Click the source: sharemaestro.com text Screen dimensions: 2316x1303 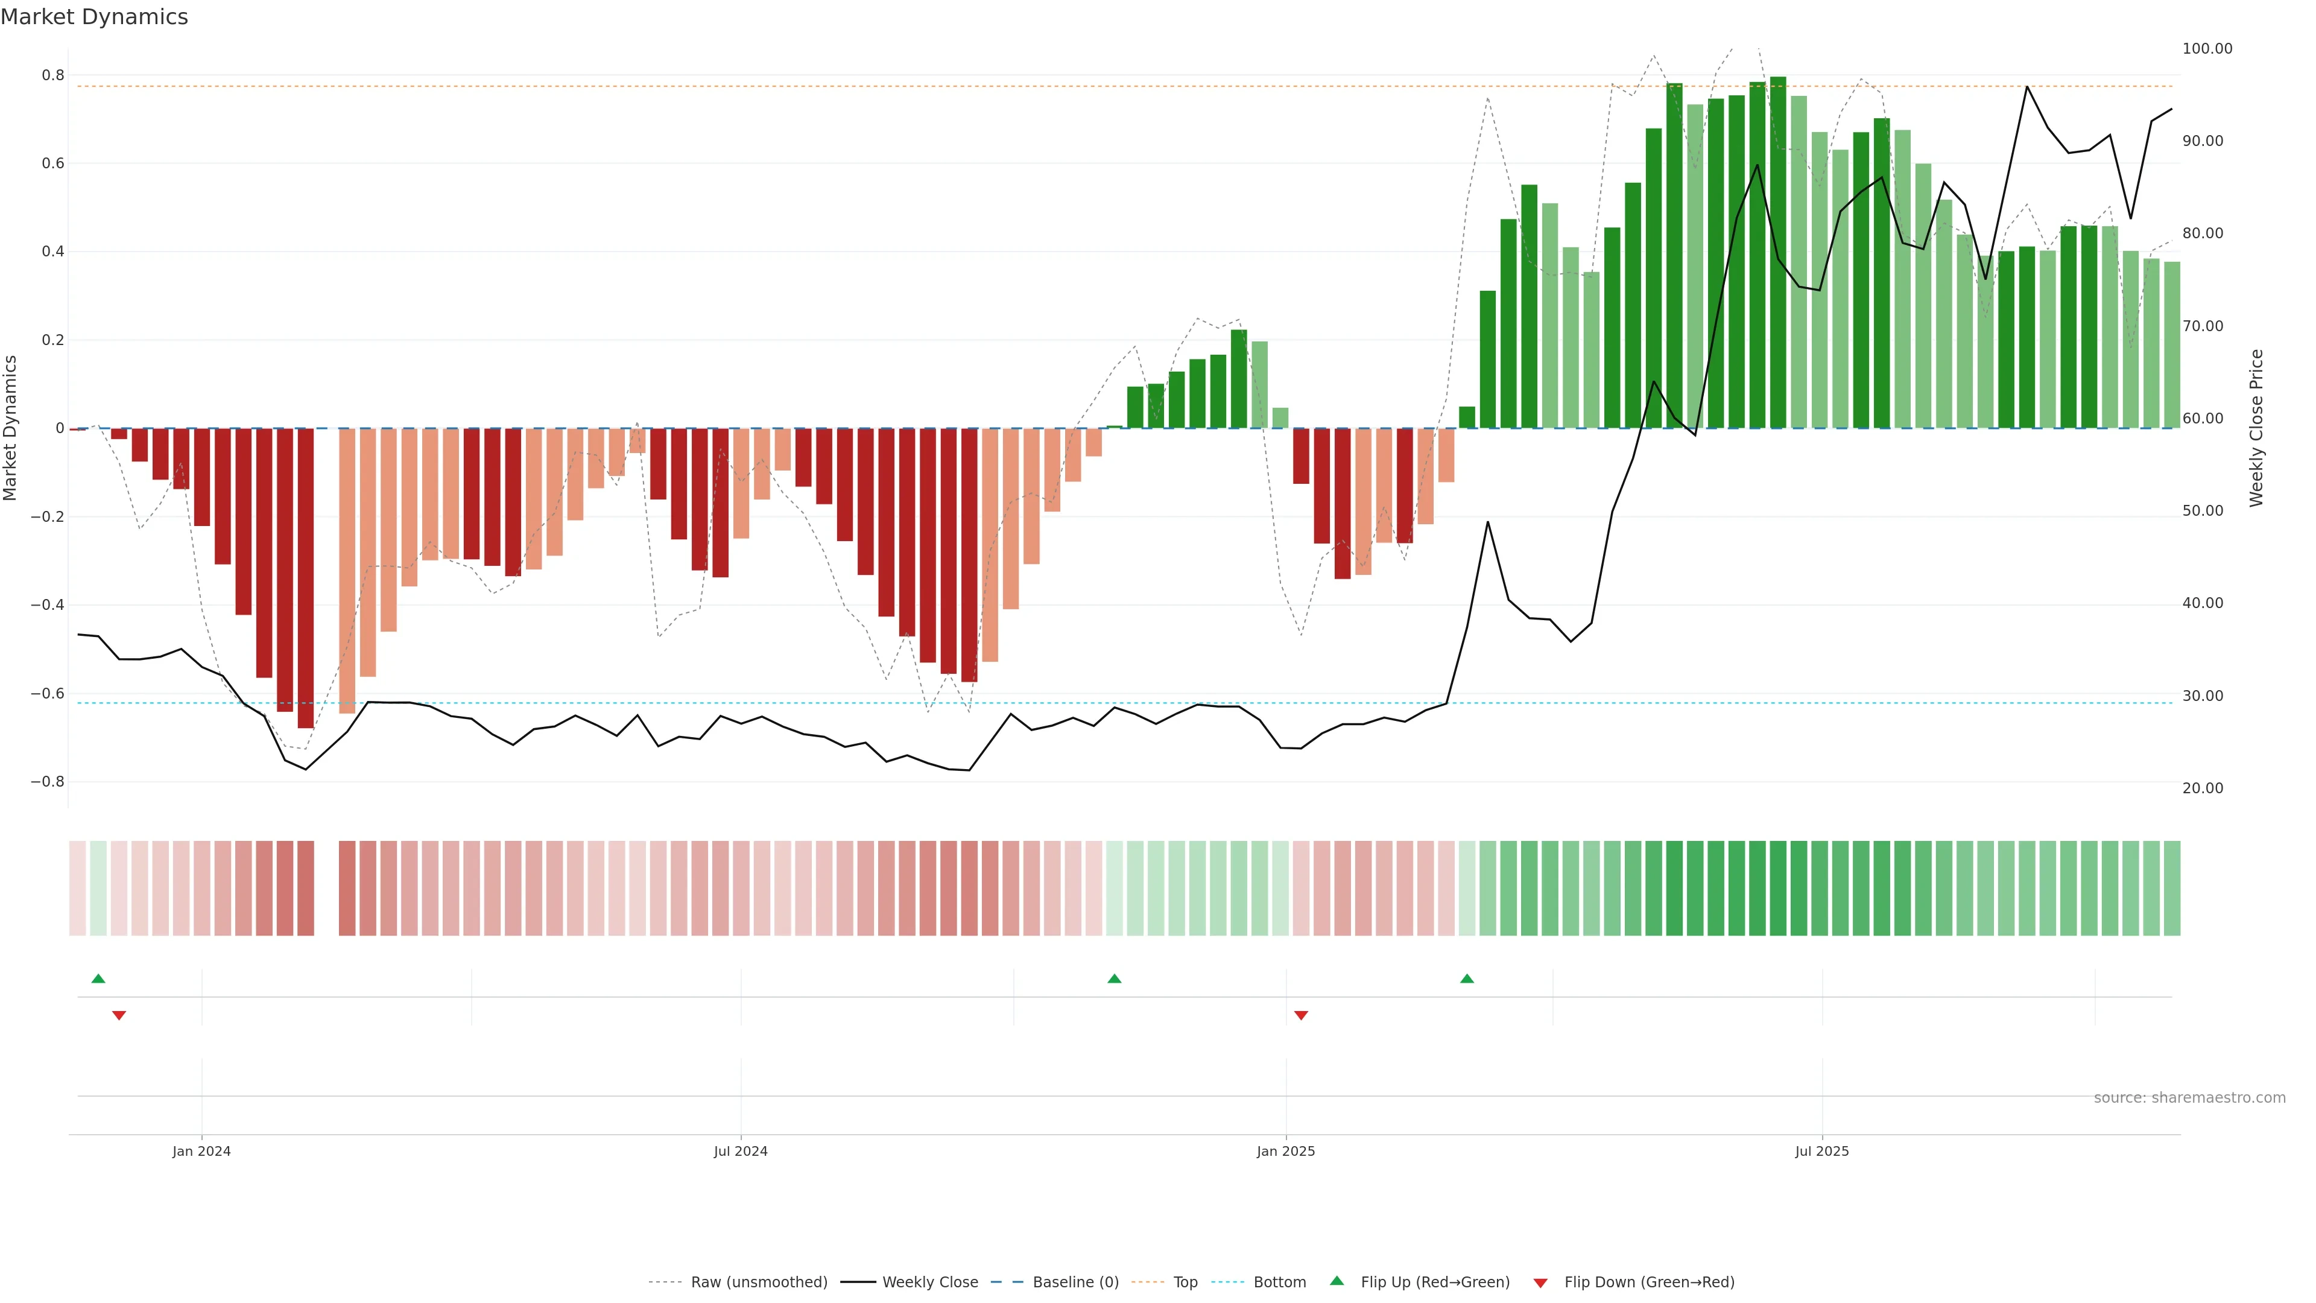[x=2189, y=1098]
